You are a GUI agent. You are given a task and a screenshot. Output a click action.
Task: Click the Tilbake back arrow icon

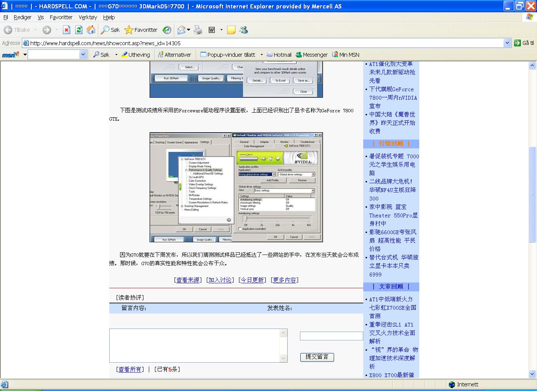pyautogui.click(x=8, y=30)
